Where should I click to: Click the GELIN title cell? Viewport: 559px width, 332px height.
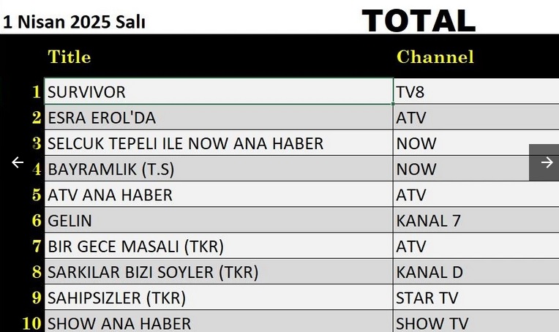(219, 220)
